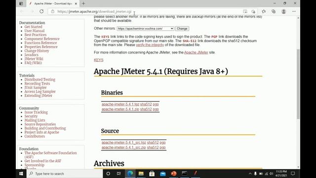Screen dimensions: 316x178
Task: Open Get Involved in the ASF link
Action: (x=43, y=161)
